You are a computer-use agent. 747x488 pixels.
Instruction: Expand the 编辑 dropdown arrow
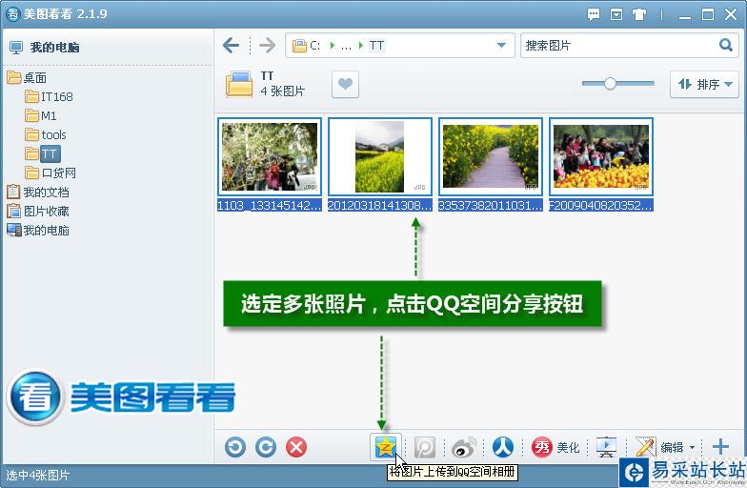click(692, 448)
